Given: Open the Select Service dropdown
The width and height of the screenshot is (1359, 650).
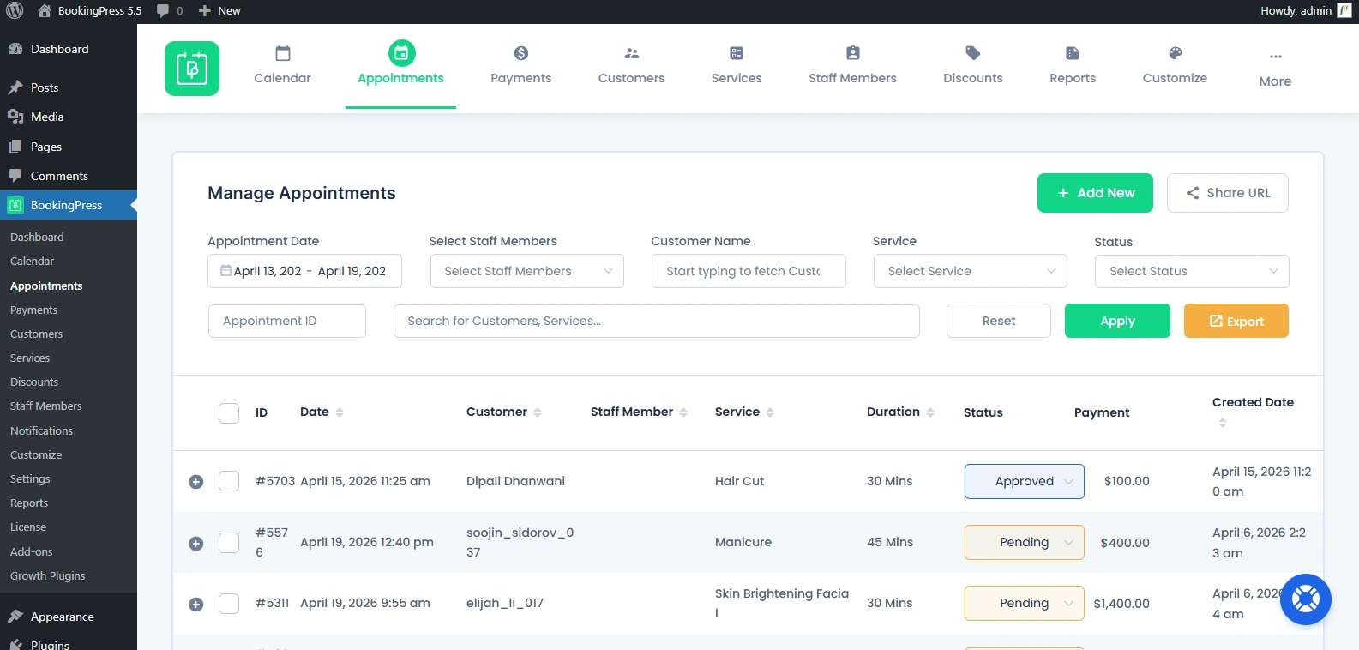Looking at the screenshot, I should point(971,271).
